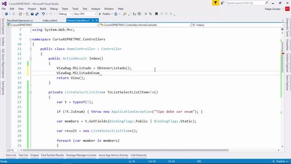Click the Navigate Forward toolbar icon
Screen dimensions: 291x164
click(x=13, y=14)
